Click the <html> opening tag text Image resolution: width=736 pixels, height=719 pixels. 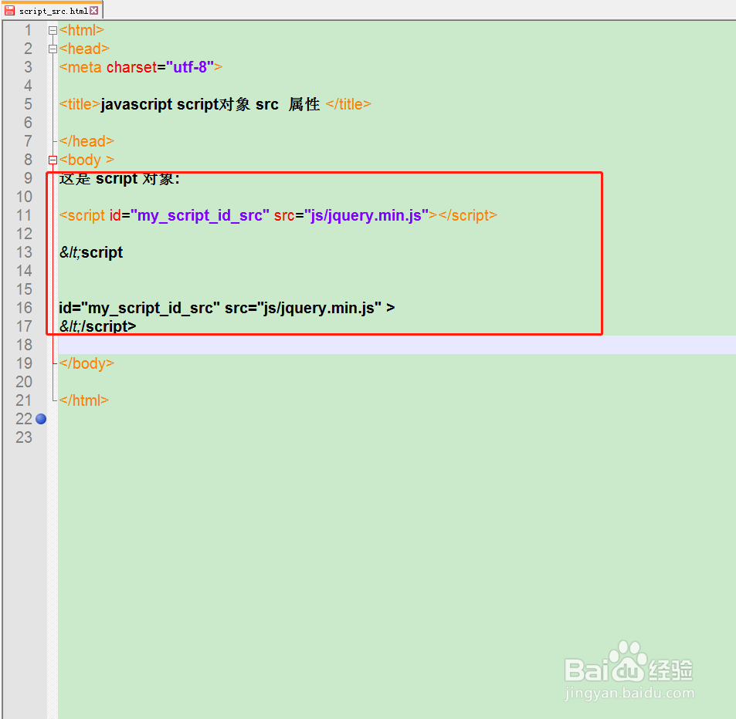[x=82, y=31]
